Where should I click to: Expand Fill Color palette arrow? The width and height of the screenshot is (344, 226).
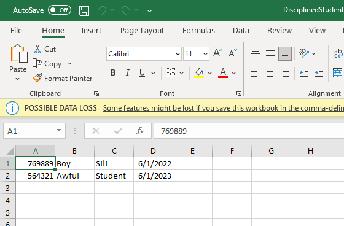(x=209, y=73)
